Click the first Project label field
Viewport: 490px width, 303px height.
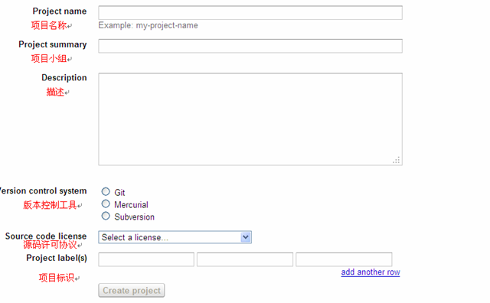point(146,259)
